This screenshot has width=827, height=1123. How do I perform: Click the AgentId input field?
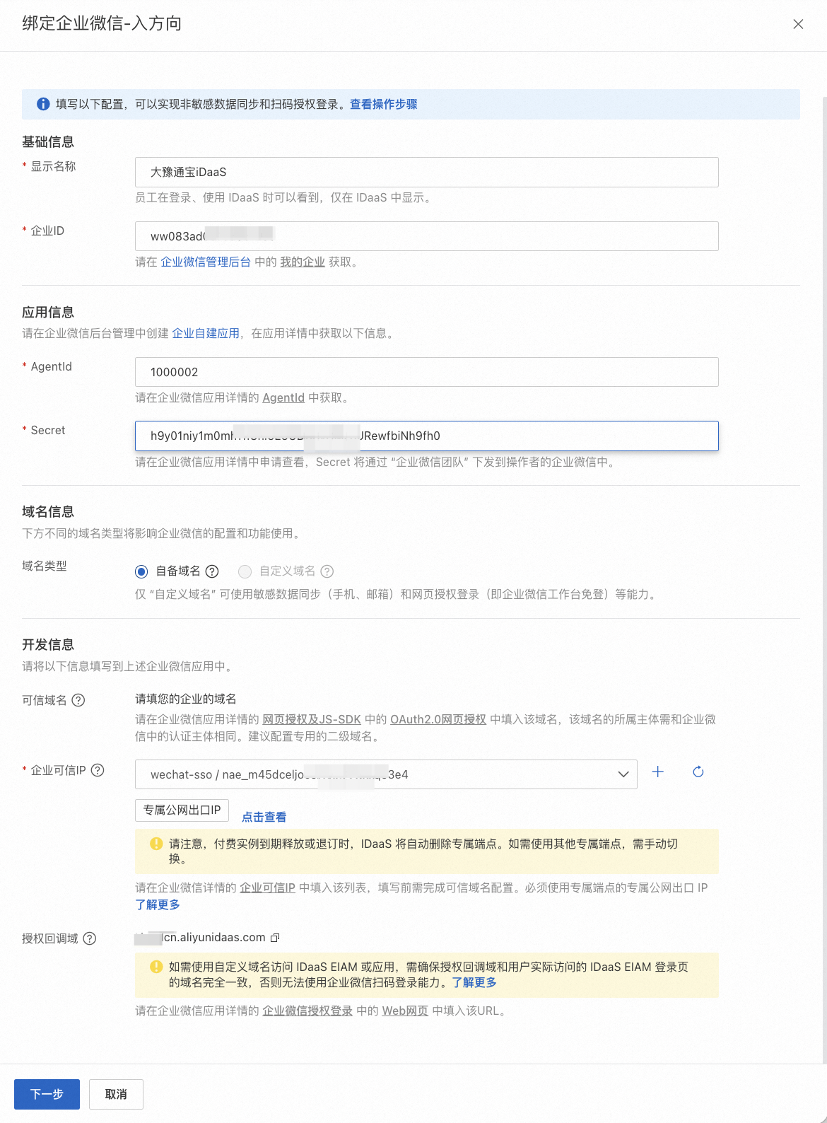(426, 372)
